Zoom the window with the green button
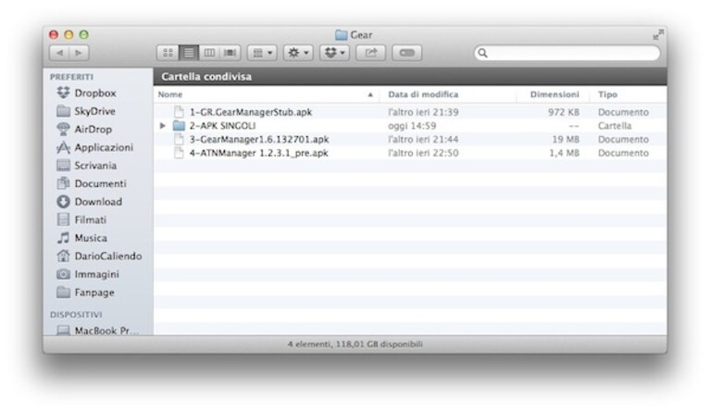This screenshot has height=413, width=710. pyautogui.click(x=83, y=34)
